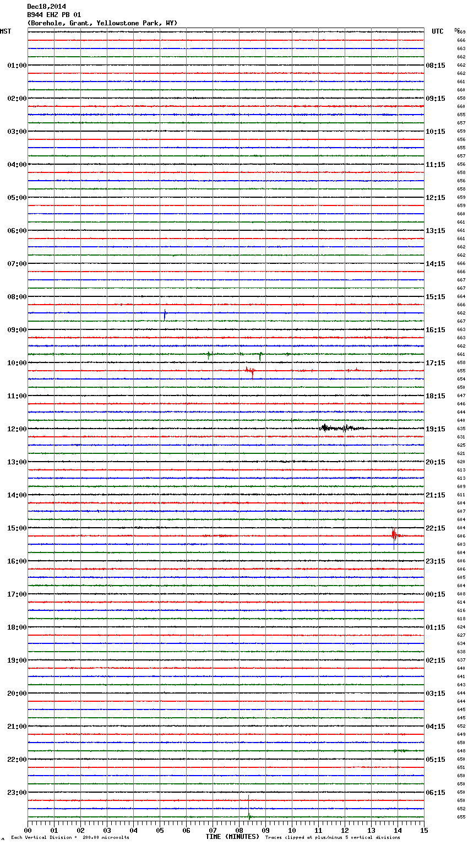The image size is (468, 845).
Task: Select the B944 EHZ PB 01 station label
Action: (x=54, y=15)
